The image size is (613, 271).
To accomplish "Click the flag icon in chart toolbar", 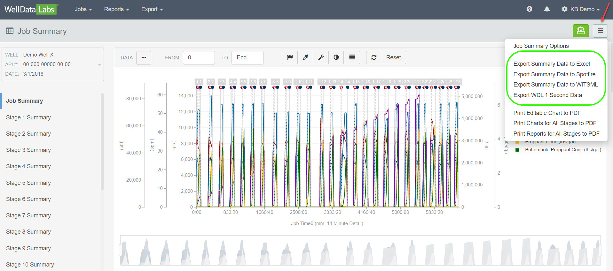I will [x=290, y=57].
